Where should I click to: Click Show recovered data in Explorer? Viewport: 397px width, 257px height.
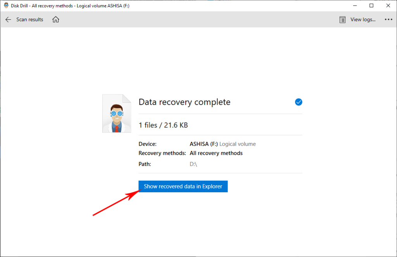183,186
